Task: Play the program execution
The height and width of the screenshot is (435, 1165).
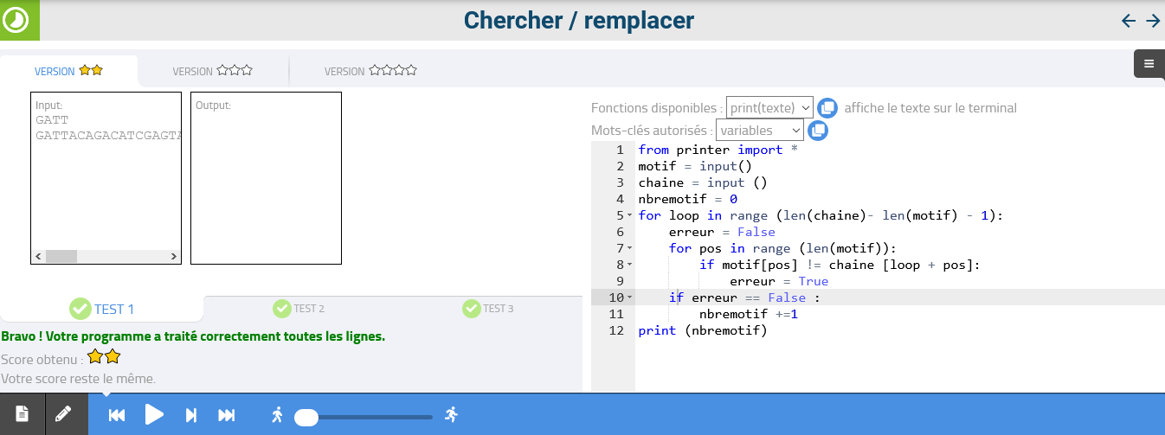Action: (154, 415)
